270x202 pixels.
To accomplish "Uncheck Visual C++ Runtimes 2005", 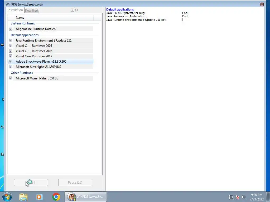I will coord(10,46).
